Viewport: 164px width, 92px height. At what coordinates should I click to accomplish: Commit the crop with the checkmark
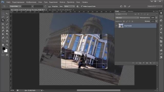pyautogui.click(x=129, y=6)
